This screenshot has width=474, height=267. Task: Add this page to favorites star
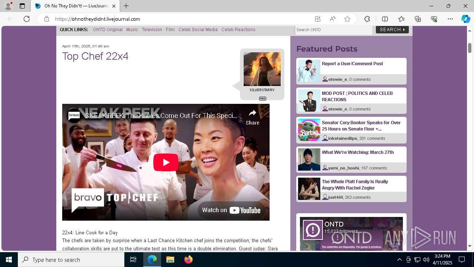click(347, 19)
